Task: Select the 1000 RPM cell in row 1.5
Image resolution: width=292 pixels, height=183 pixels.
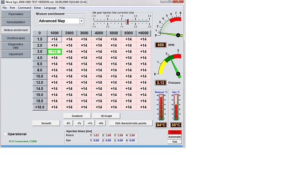Action: [x=54, y=39]
